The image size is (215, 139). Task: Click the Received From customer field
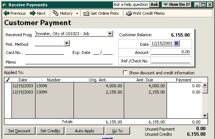tap(71, 34)
